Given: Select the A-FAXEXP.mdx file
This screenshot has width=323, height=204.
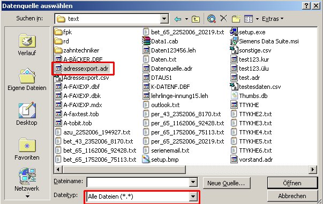Looking at the screenshot, I should pyautogui.click(x=78, y=105).
